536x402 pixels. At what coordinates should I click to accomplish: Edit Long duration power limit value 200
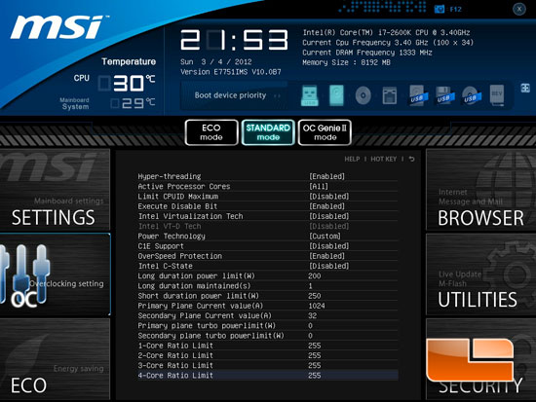click(x=315, y=276)
